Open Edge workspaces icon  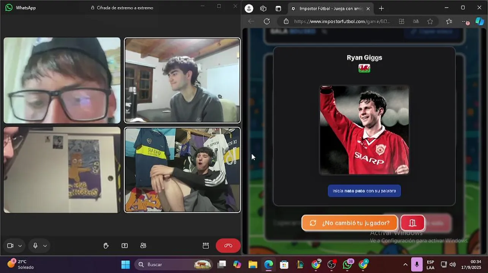(263, 8)
